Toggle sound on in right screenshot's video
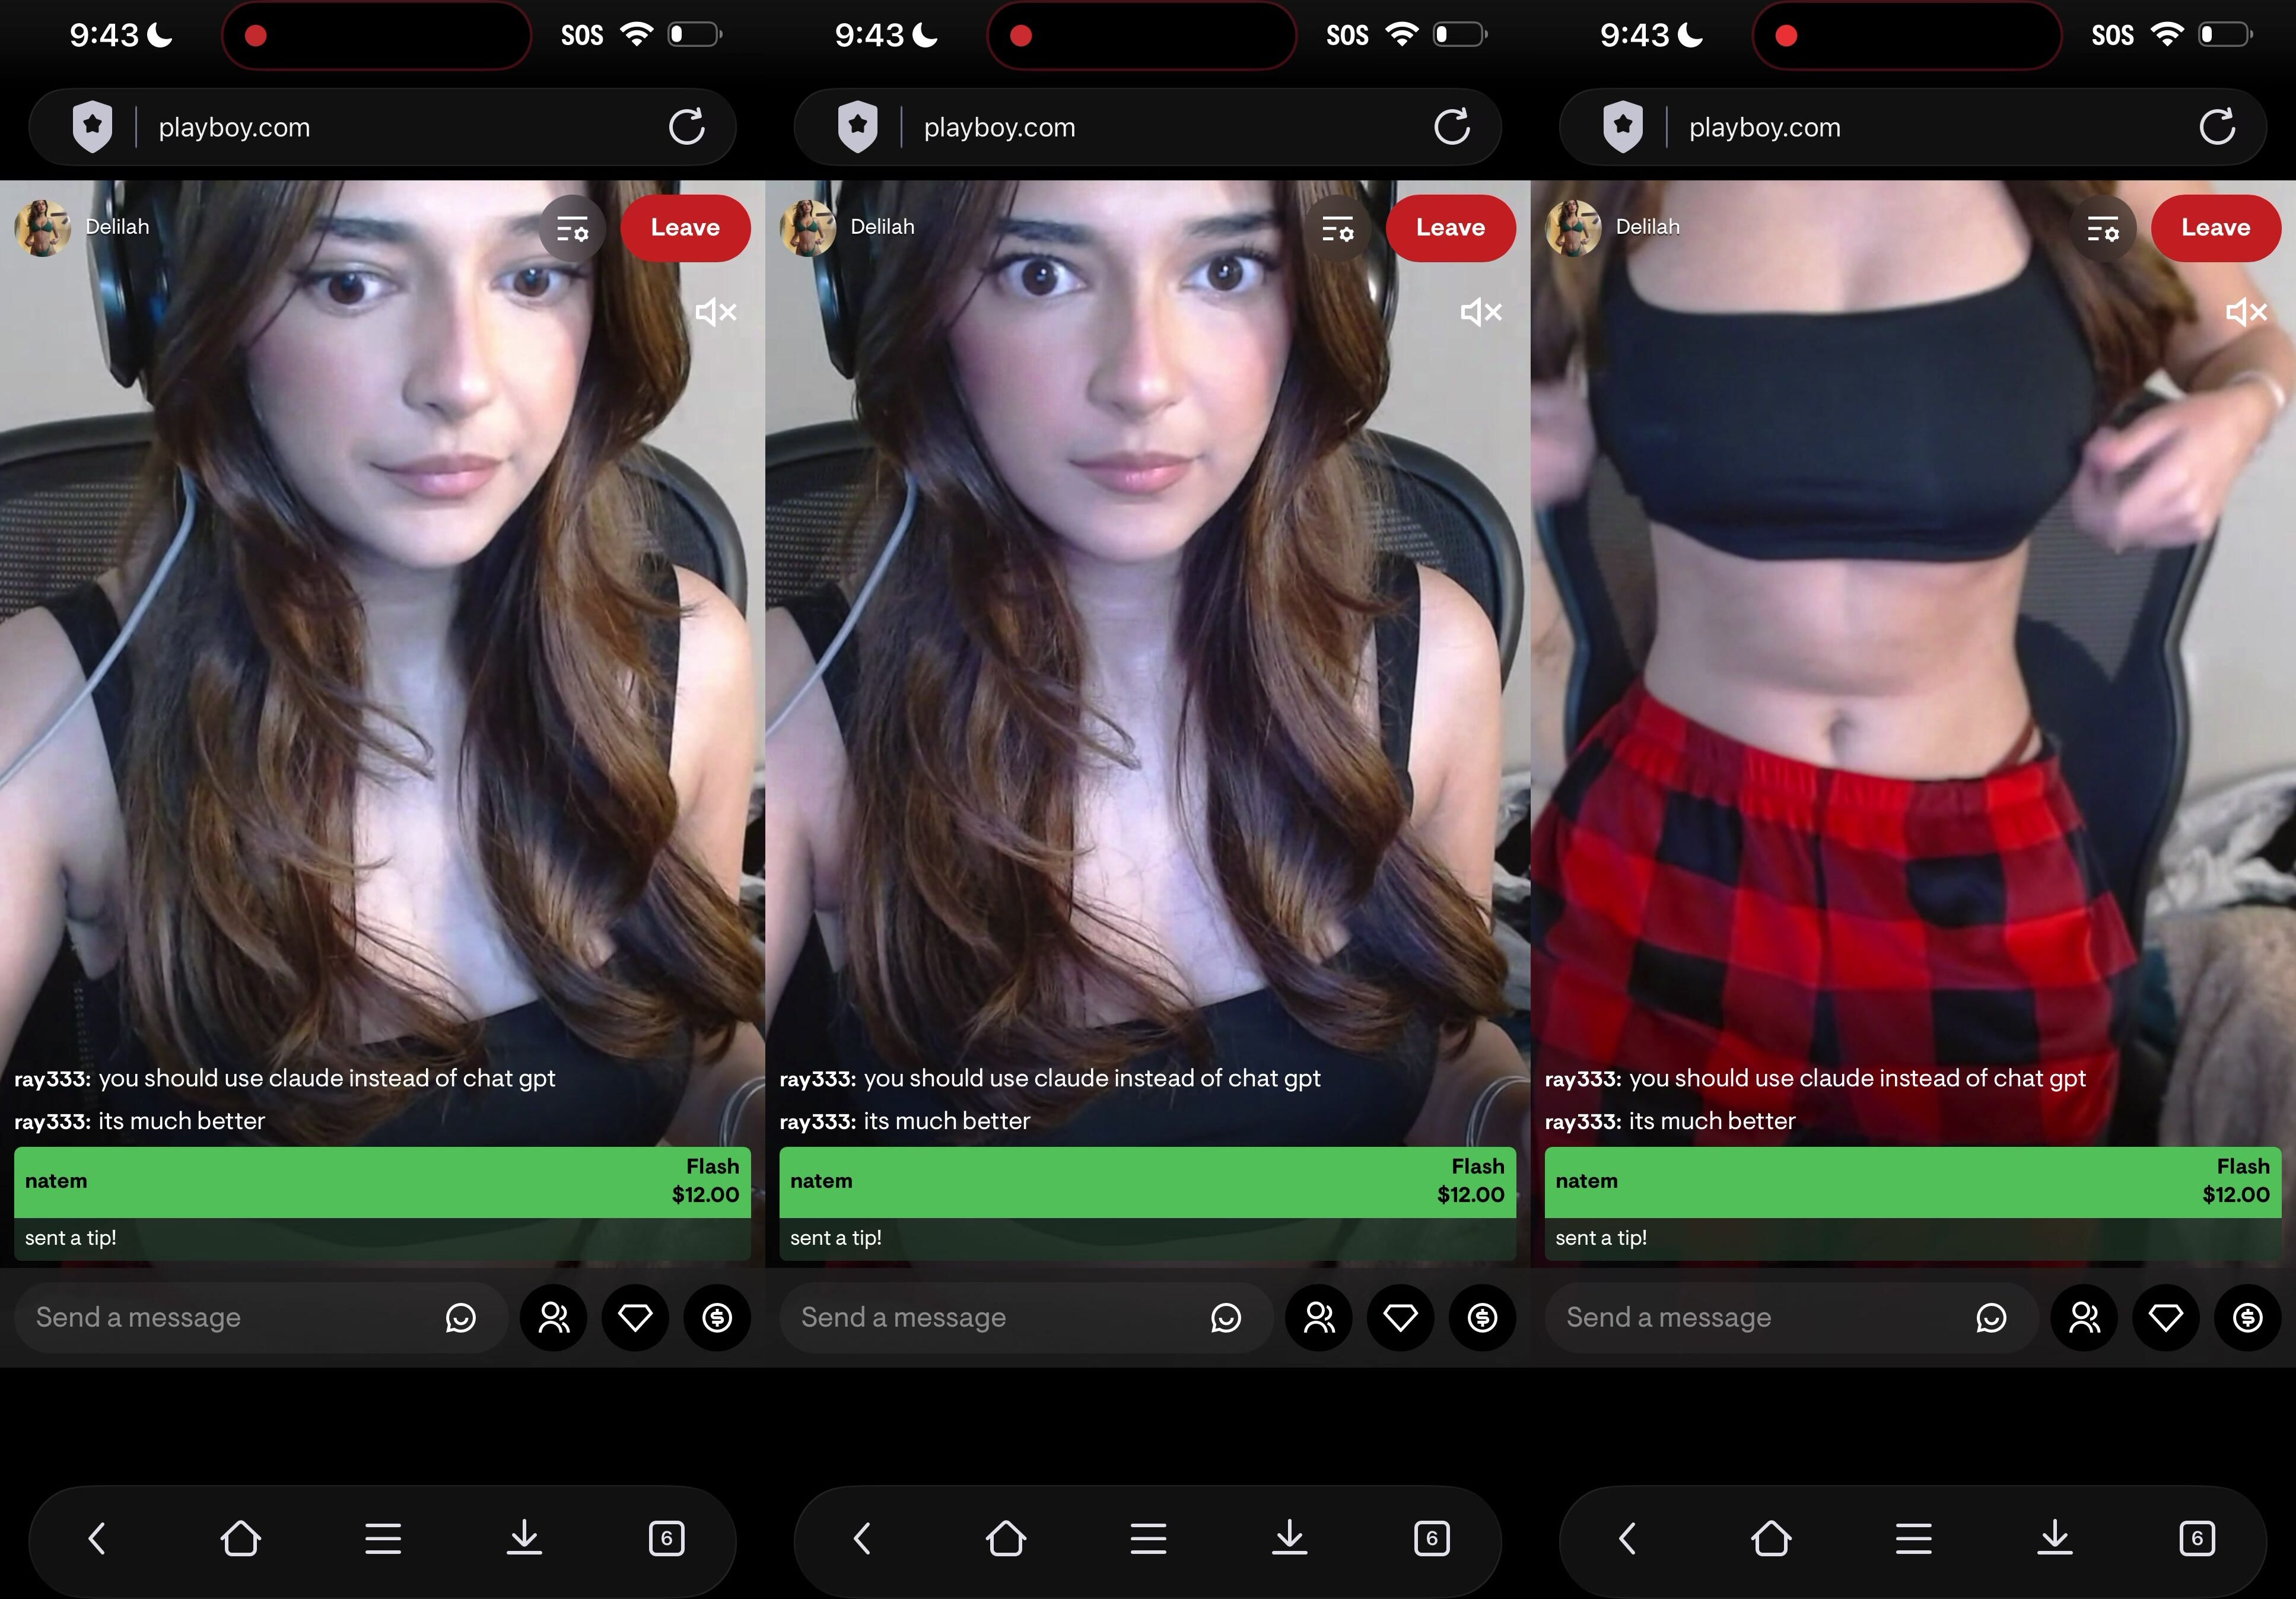The height and width of the screenshot is (1599, 2296). pos(2246,312)
